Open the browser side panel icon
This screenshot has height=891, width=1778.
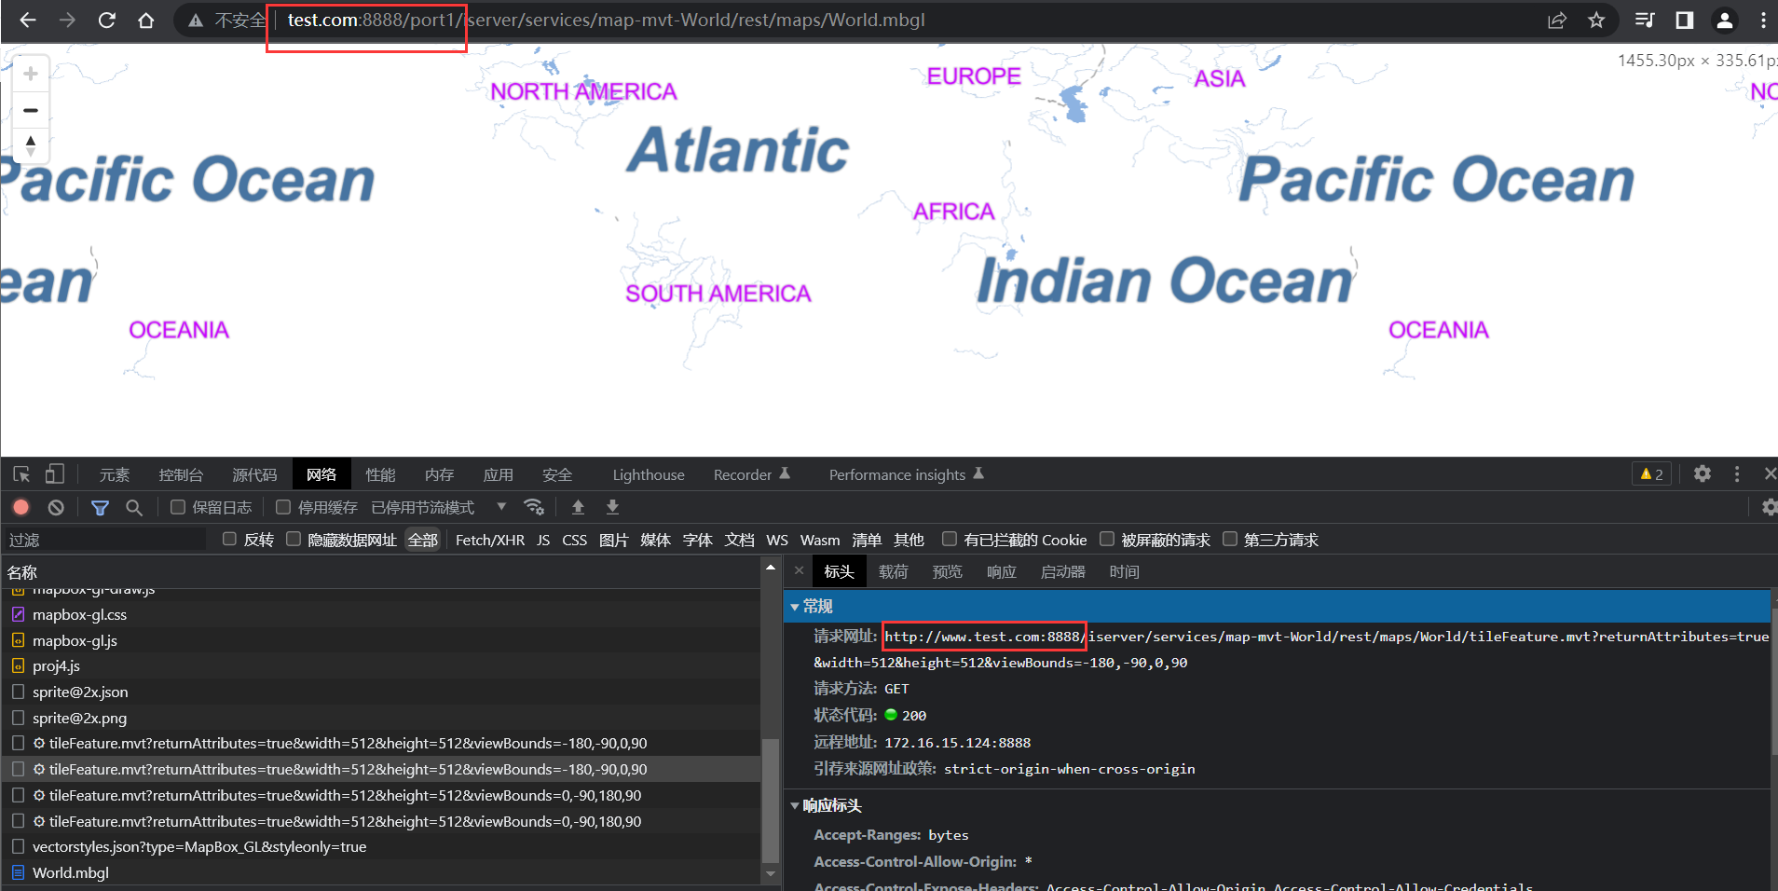click(1684, 20)
